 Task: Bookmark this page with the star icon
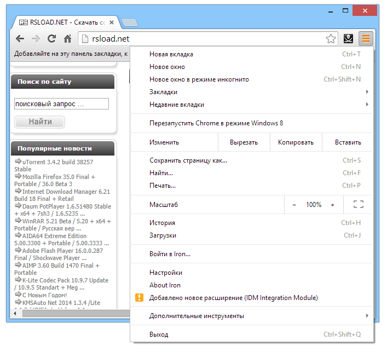coord(331,39)
